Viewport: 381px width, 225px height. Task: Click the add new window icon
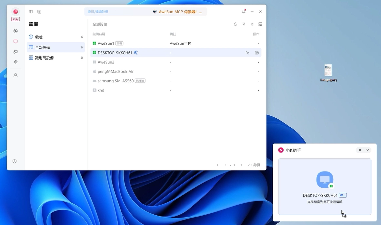point(39,12)
